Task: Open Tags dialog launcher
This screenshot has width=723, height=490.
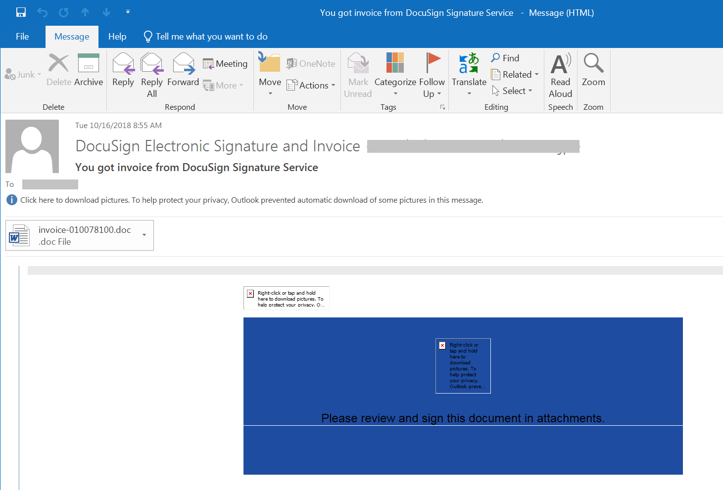Action: pos(442,107)
